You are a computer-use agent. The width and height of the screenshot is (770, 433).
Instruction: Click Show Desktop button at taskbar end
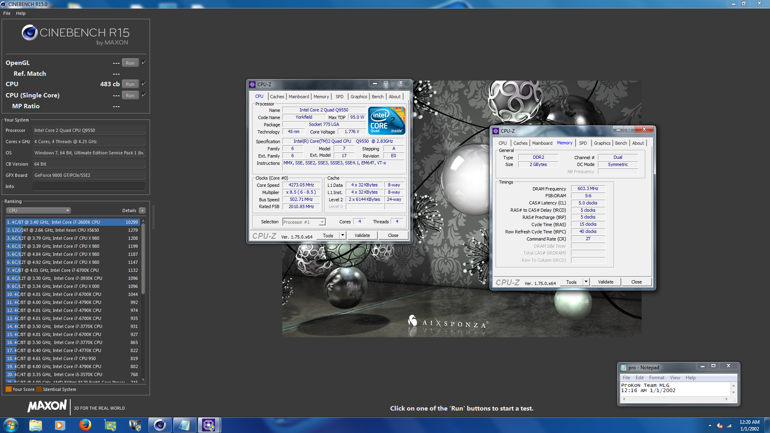tap(767, 425)
